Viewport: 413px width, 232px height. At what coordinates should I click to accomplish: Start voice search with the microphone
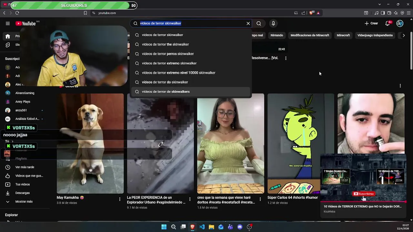coord(273,23)
